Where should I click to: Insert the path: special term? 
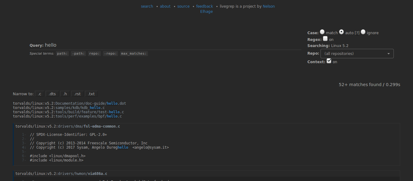click(62, 54)
